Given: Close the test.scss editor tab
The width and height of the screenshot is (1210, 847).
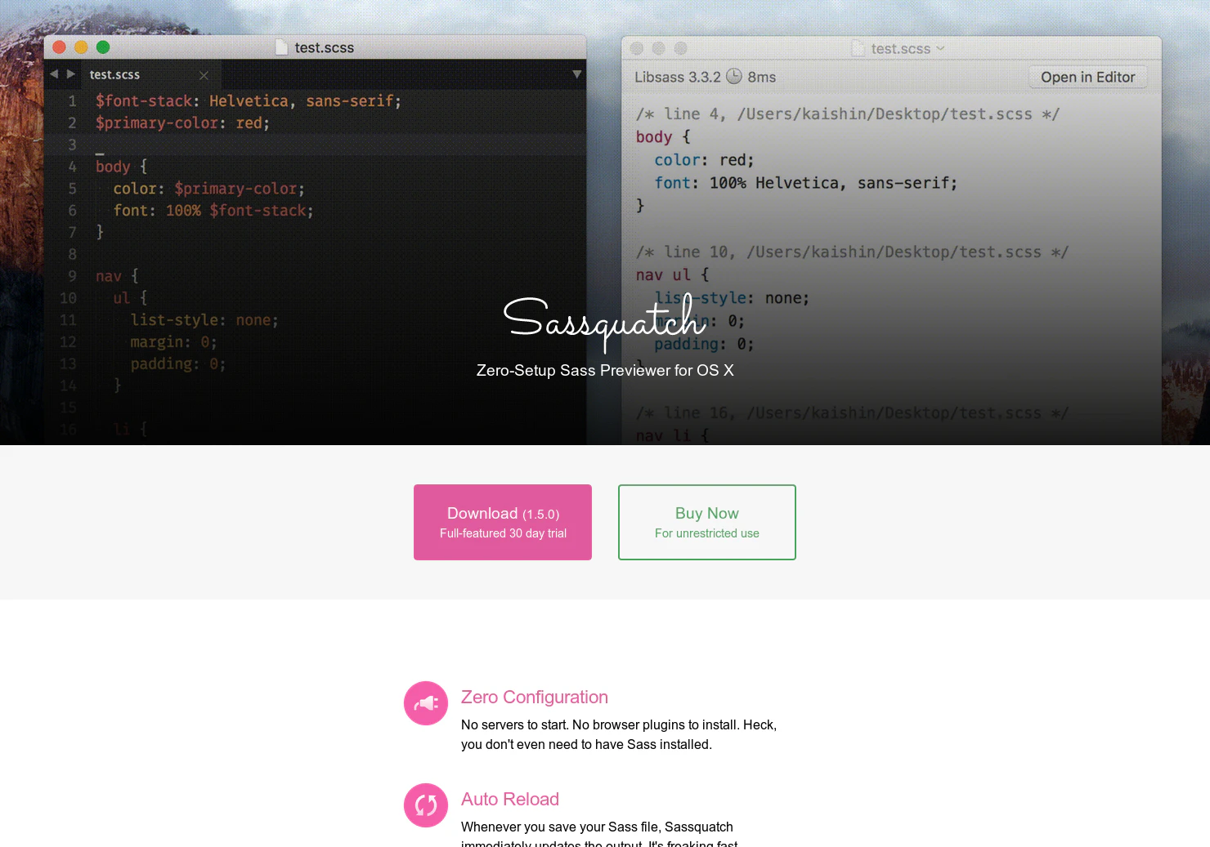Looking at the screenshot, I should (204, 75).
